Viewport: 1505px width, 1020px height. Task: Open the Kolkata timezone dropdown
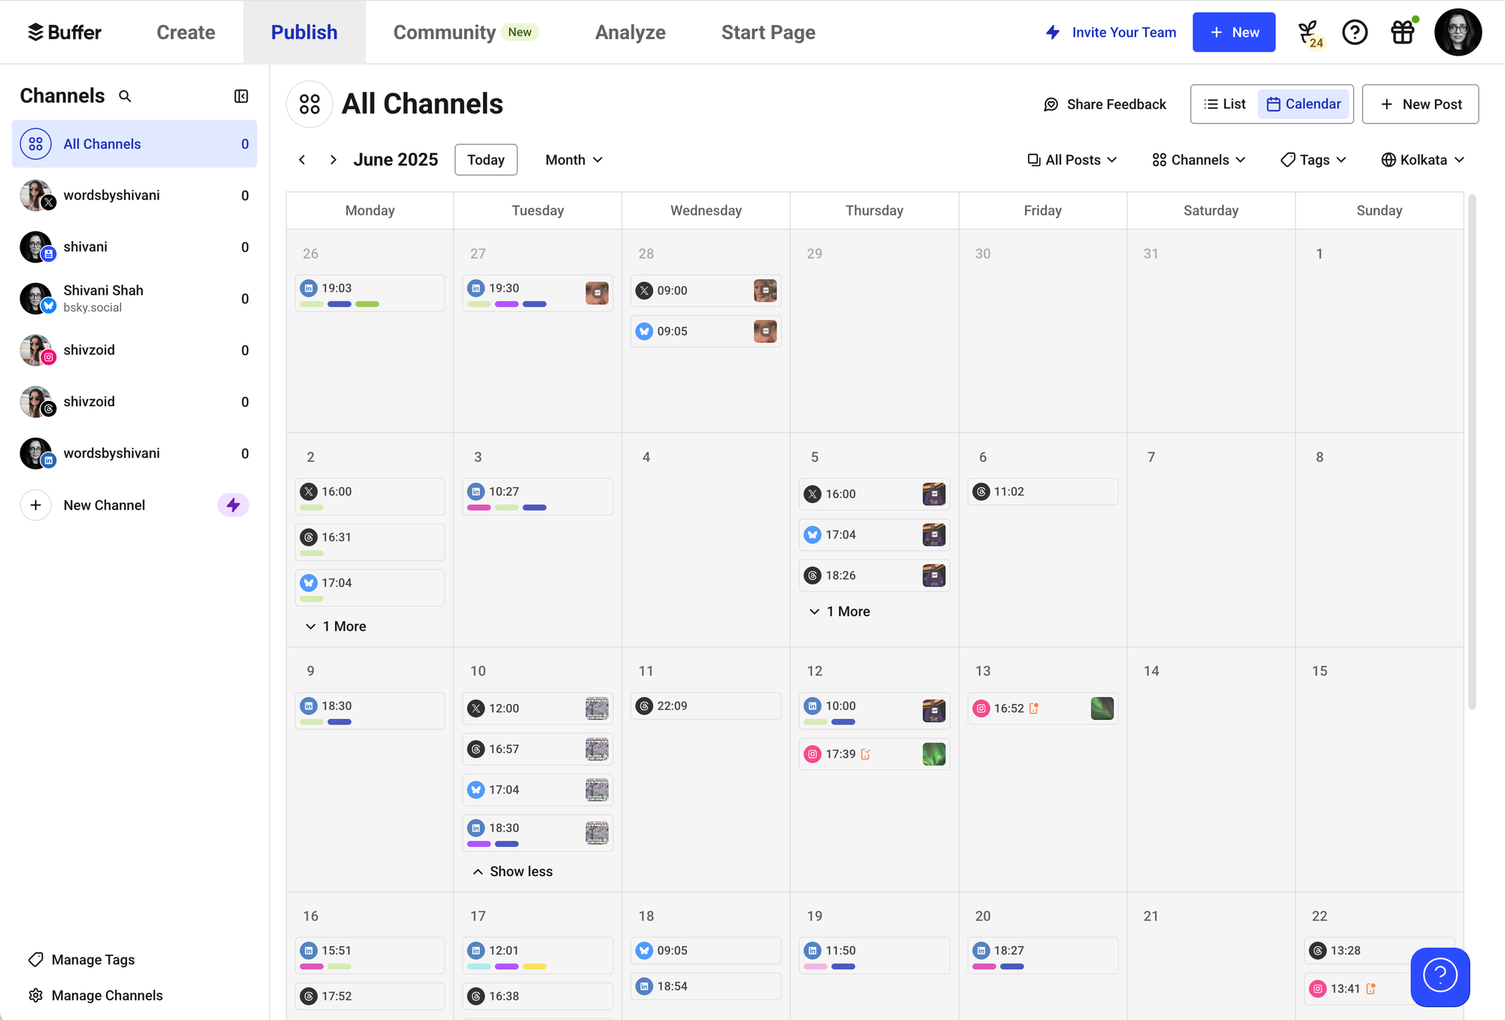point(1422,159)
